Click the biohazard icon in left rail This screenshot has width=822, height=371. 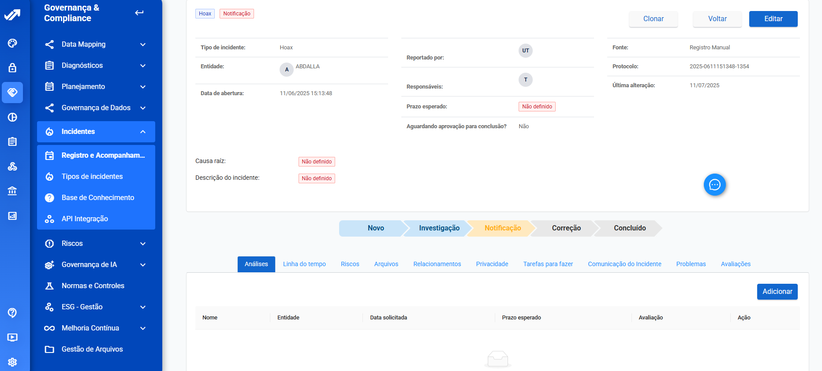point(12,166)
